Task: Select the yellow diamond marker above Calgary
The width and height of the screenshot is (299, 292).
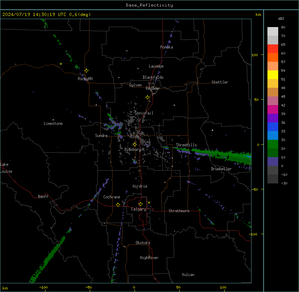Action: tap(140, 204)
